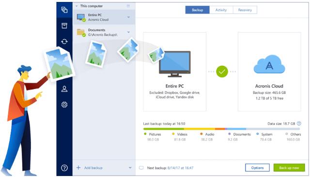
Task: Expand the Entire PC backup entry chevron
Action: (x=128, y=17)
